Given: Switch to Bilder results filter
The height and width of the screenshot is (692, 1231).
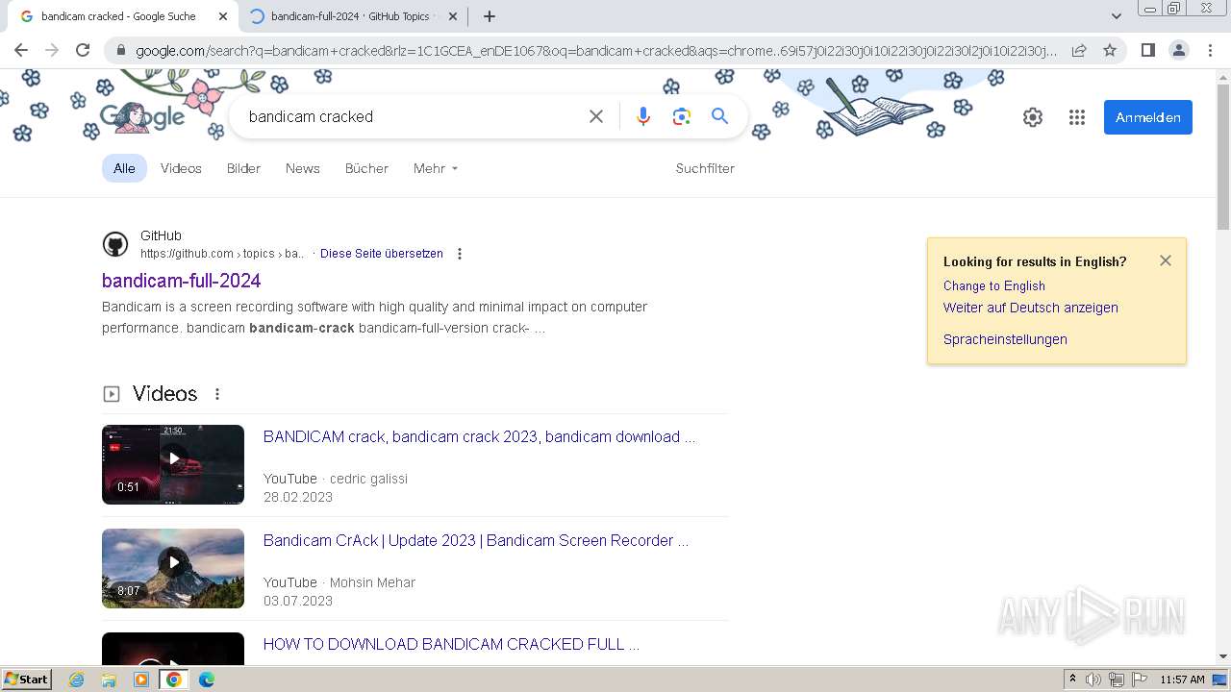Looking at the screenshot, I should [x=243, y=168].
